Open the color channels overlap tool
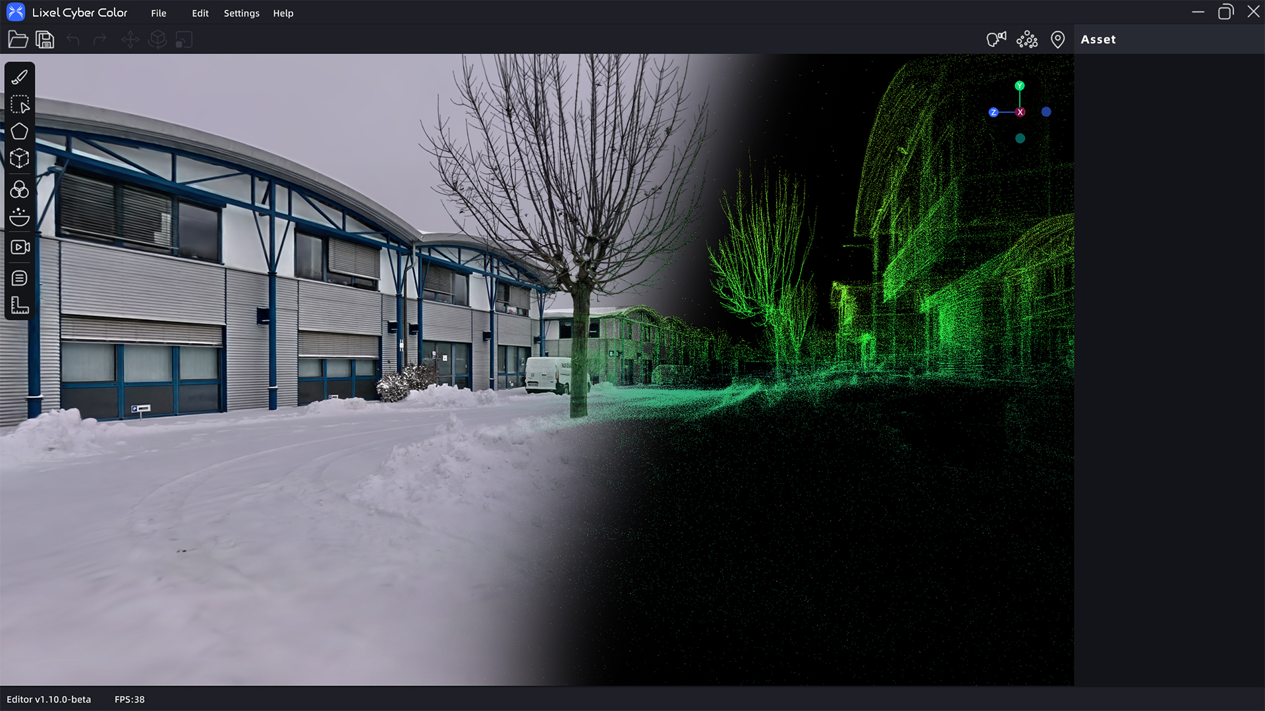1265x711 pixels. (x=20, y=190)
